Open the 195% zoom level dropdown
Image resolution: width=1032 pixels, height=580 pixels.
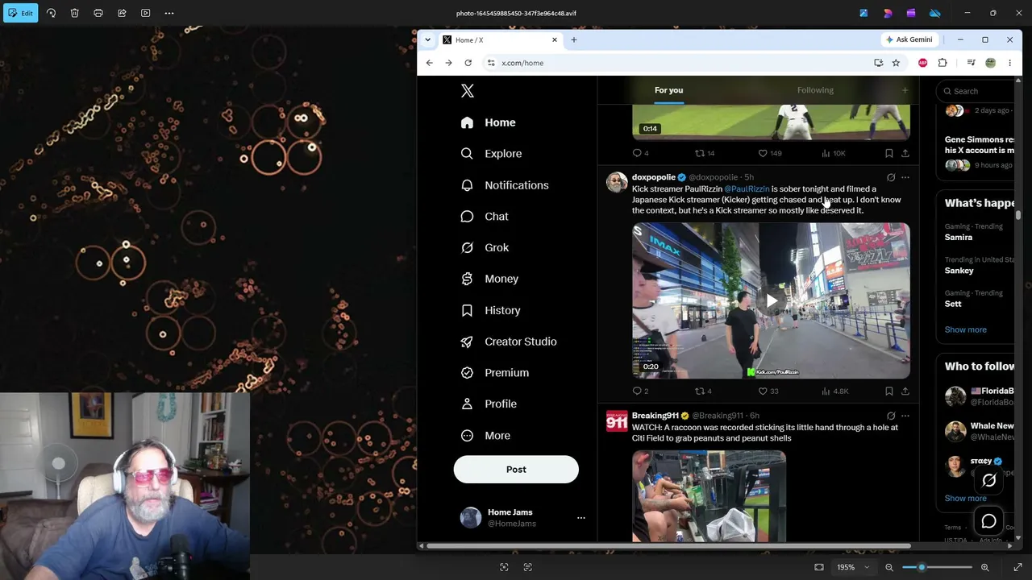(x=853, y=567)
